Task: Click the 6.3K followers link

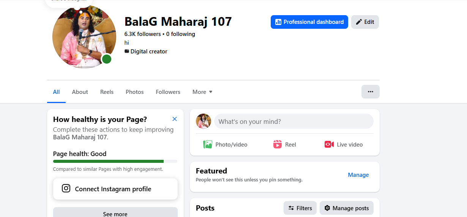Action: [143, 34]
